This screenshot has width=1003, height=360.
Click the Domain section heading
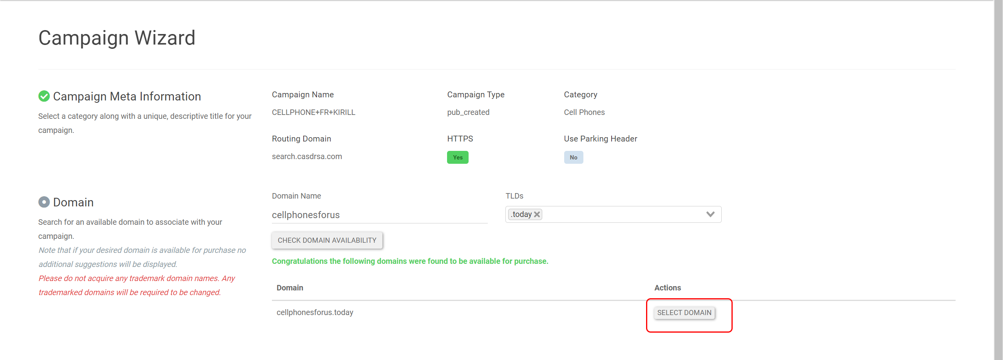coord(73,202)
